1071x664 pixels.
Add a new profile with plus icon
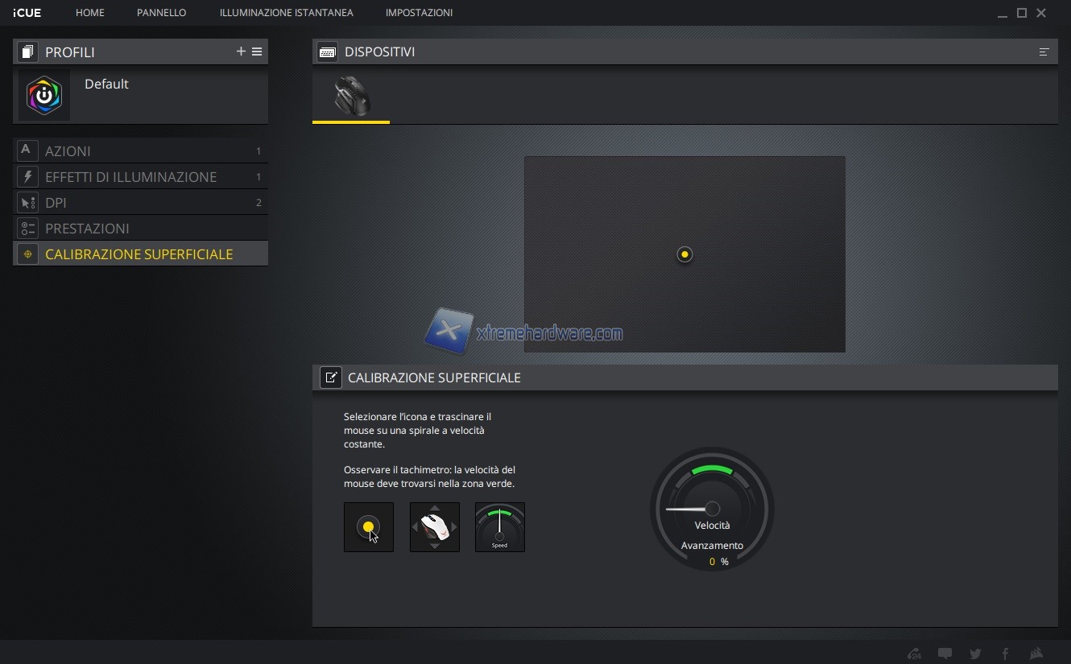pyautogui.click(x=240, y=52)
